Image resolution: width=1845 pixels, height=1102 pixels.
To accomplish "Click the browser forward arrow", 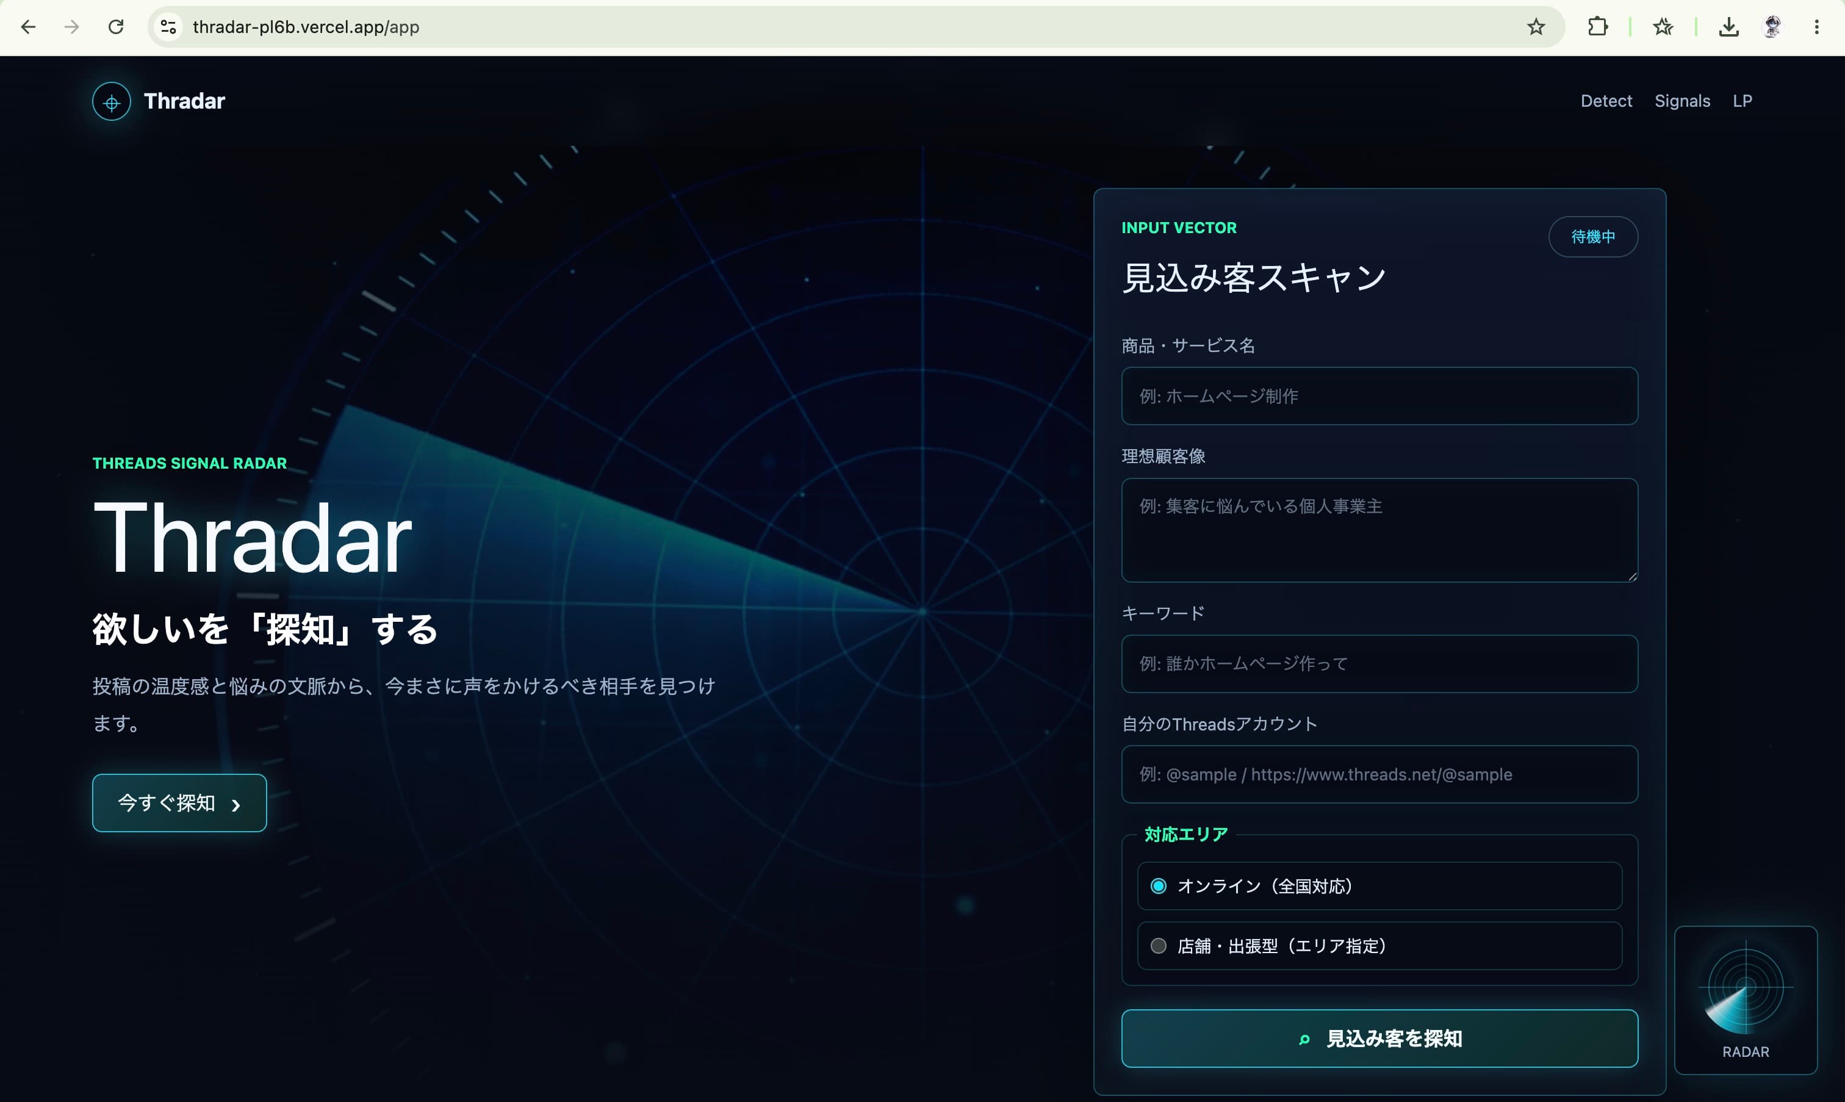I will [71, 27].
